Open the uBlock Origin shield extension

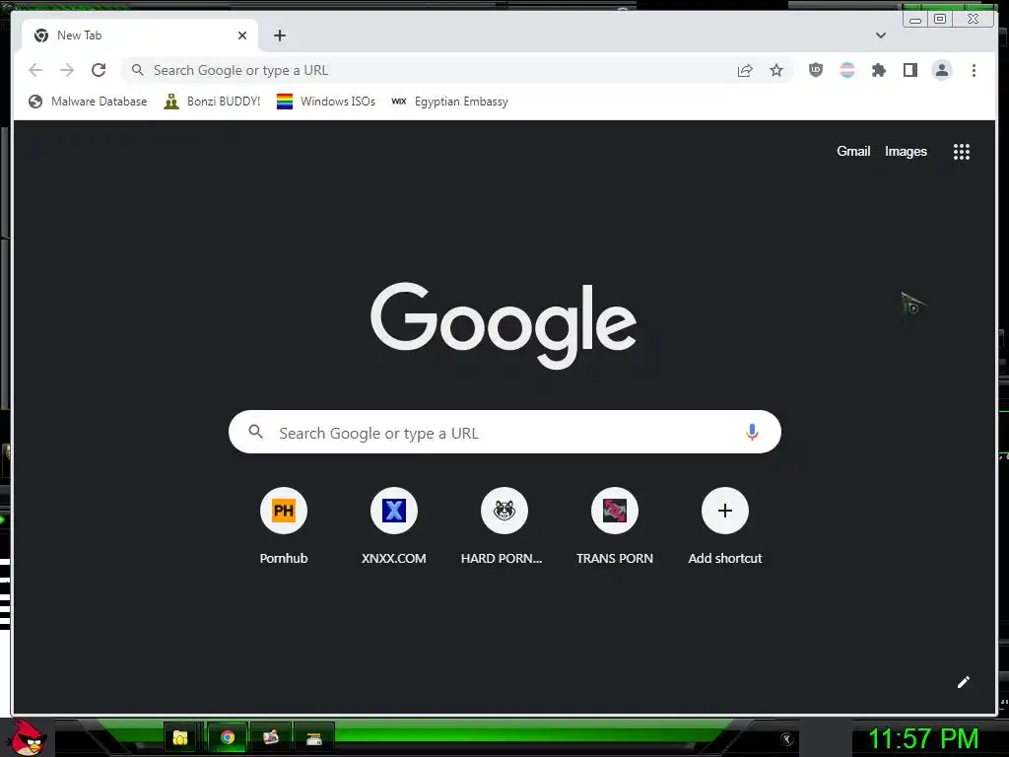pos(816,70)
